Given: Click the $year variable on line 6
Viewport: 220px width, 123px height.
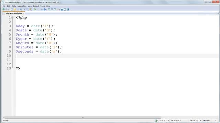Looking at the screenshot, I should (21, 39).
